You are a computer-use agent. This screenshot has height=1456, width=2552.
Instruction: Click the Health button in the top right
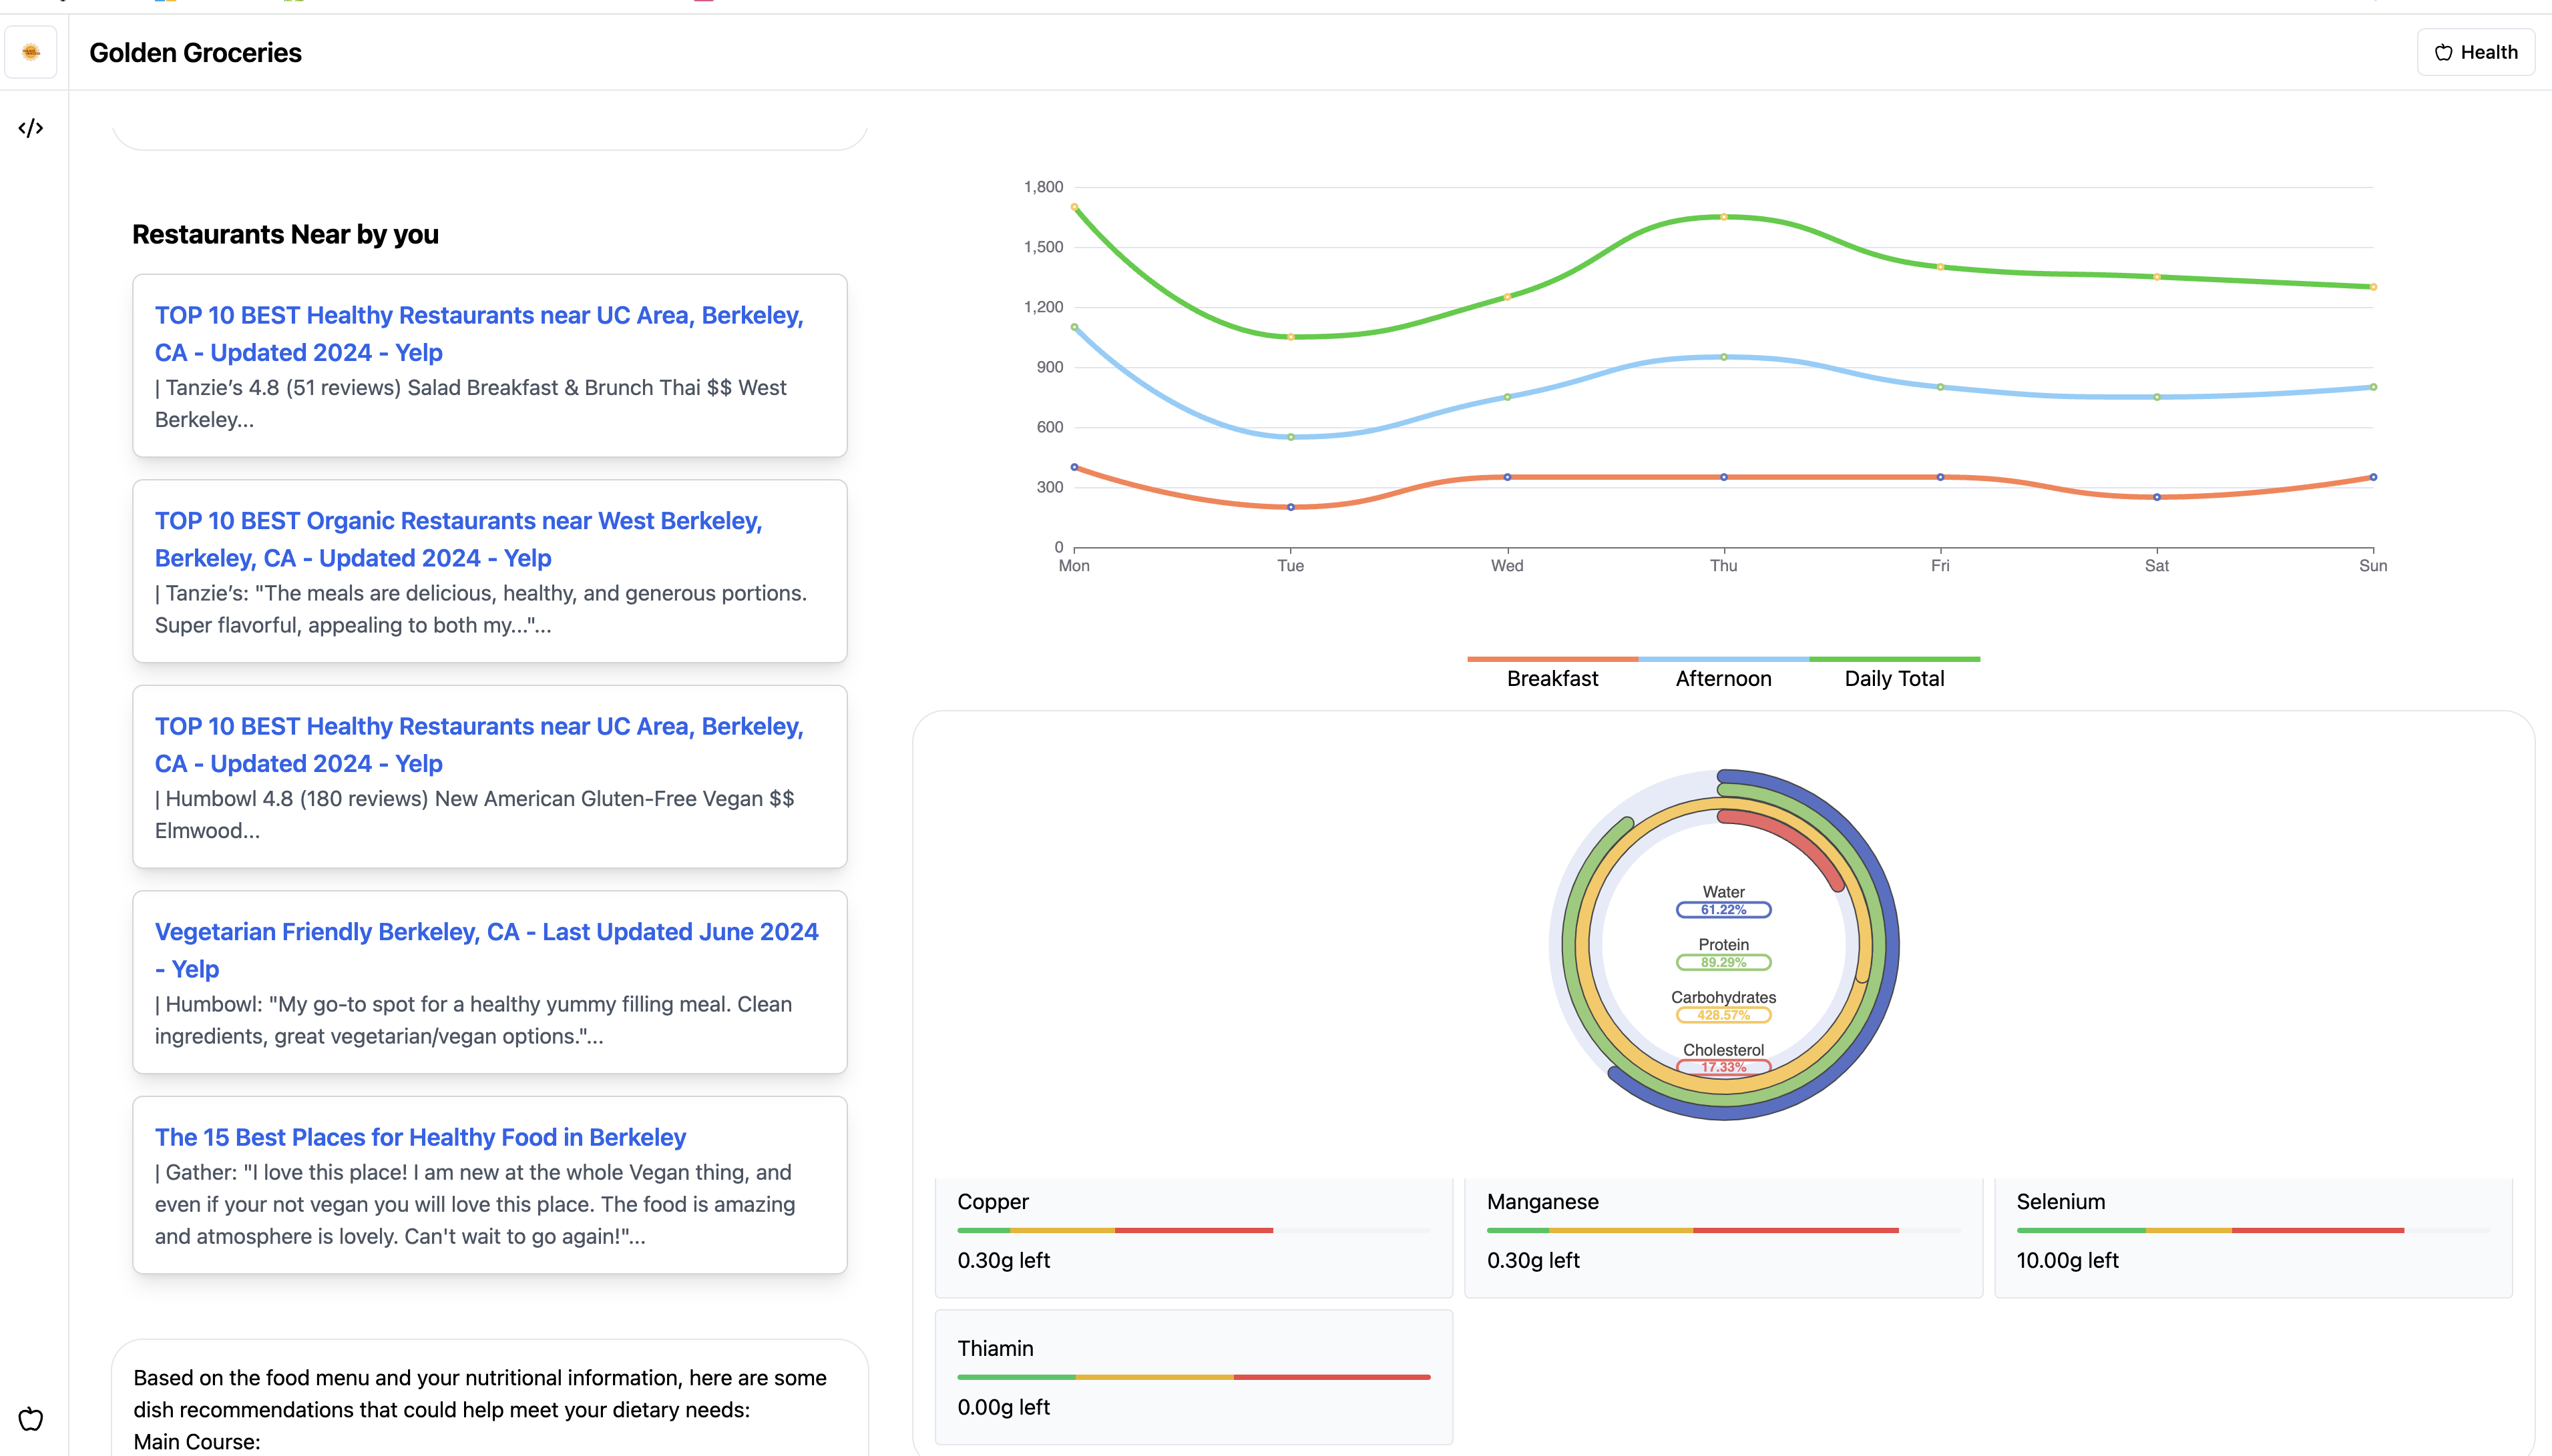pos(2476,52)
